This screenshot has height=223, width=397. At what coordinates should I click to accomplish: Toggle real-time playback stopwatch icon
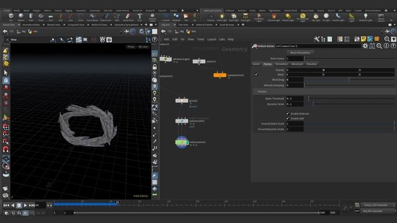tap(25, 213)
